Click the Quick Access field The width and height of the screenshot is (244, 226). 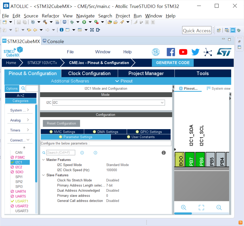197,30
